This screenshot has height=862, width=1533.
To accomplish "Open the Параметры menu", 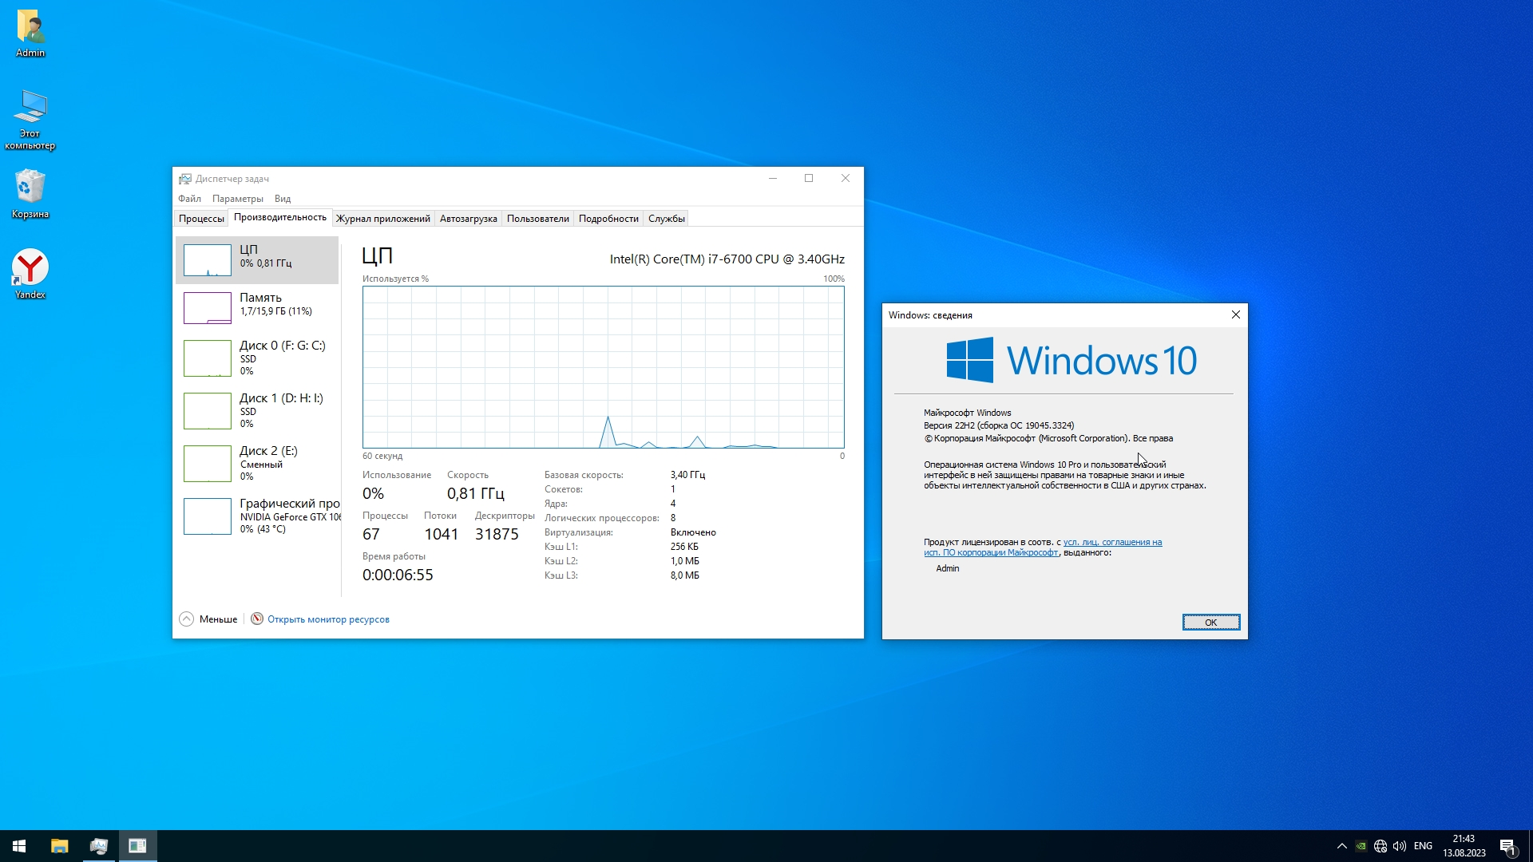I will pos(237,199).
